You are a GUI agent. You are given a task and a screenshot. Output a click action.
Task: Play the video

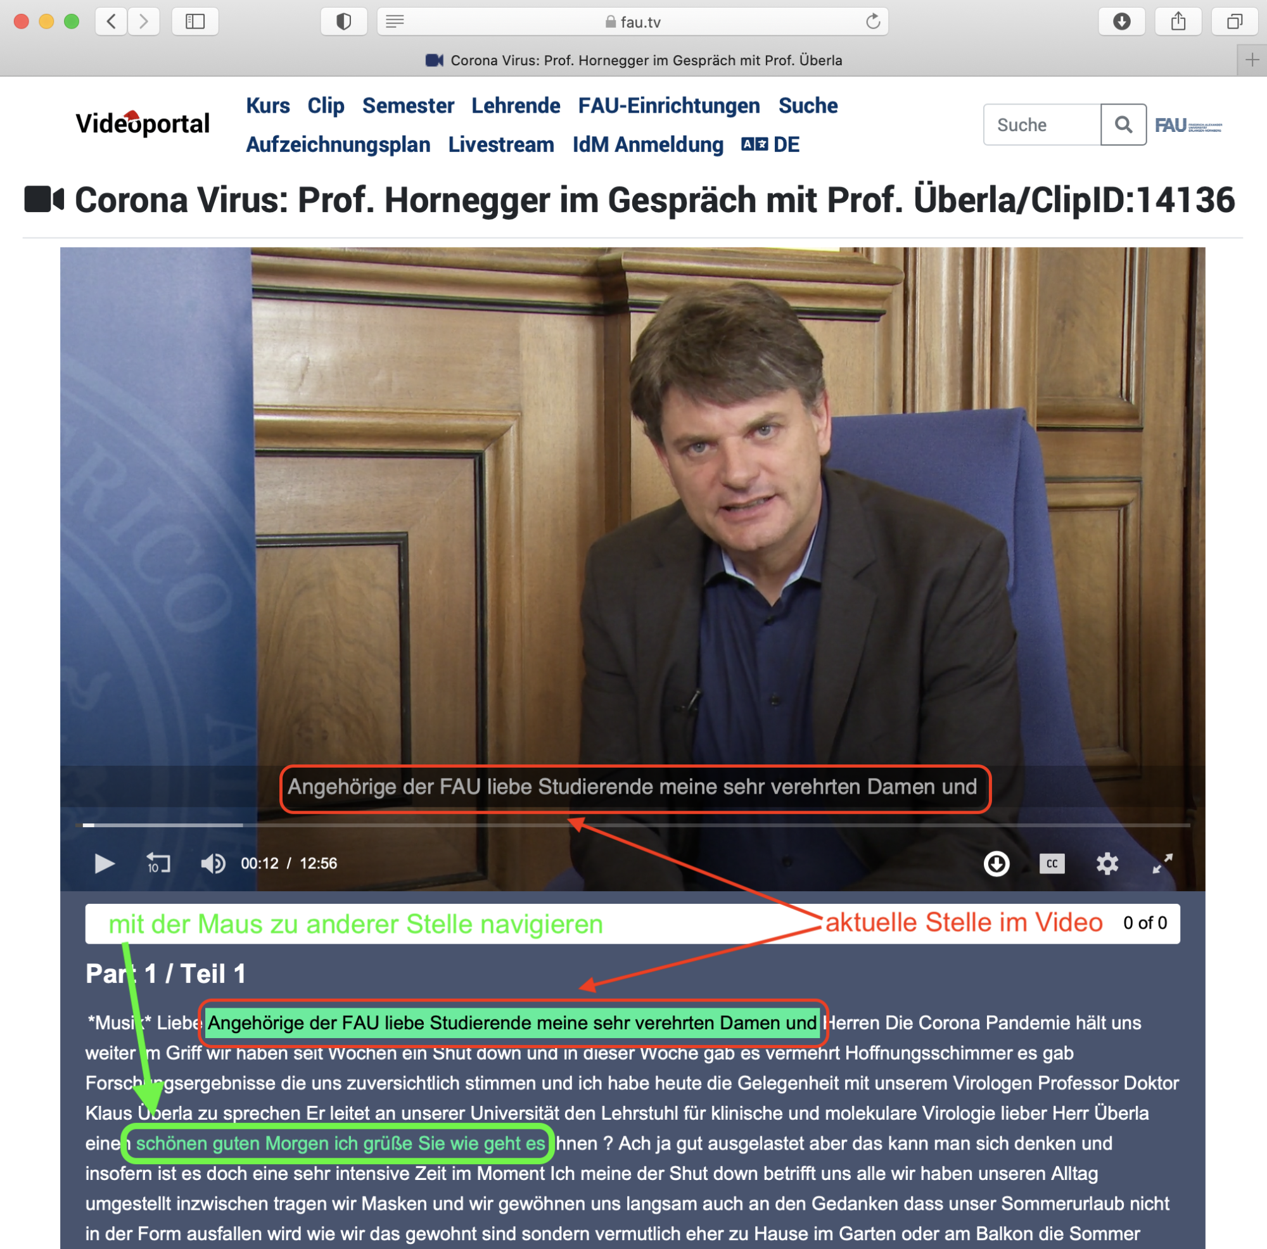click(104, 863)
